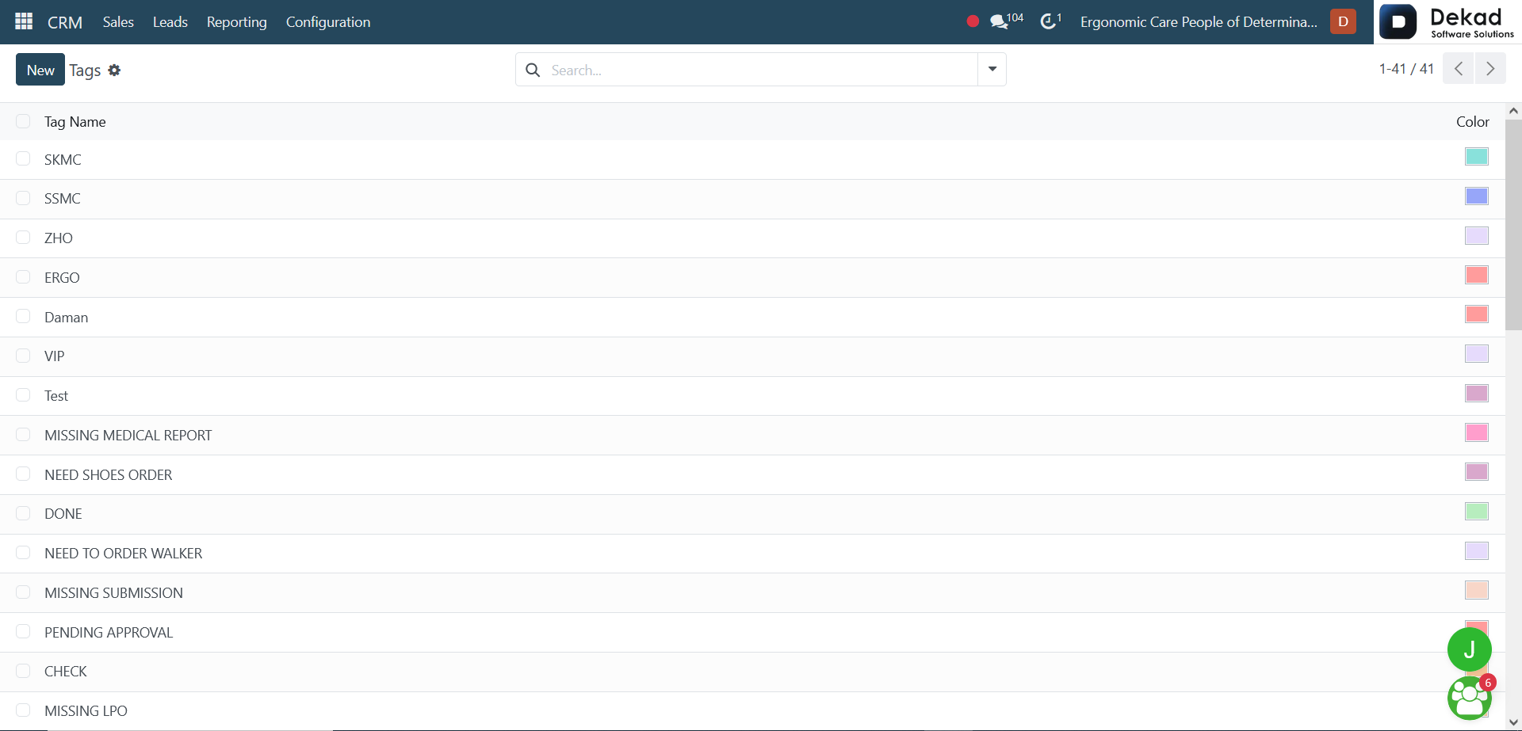Open the MISSING SUBMISSION tag
1522x731 pixels.
click(x=114, y=593)
